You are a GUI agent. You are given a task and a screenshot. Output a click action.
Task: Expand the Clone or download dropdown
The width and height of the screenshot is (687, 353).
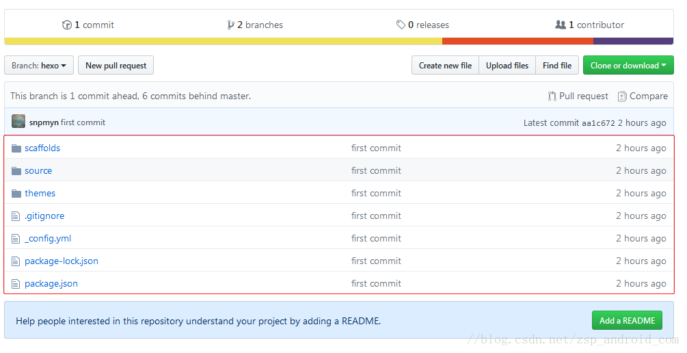click(628, 66)
